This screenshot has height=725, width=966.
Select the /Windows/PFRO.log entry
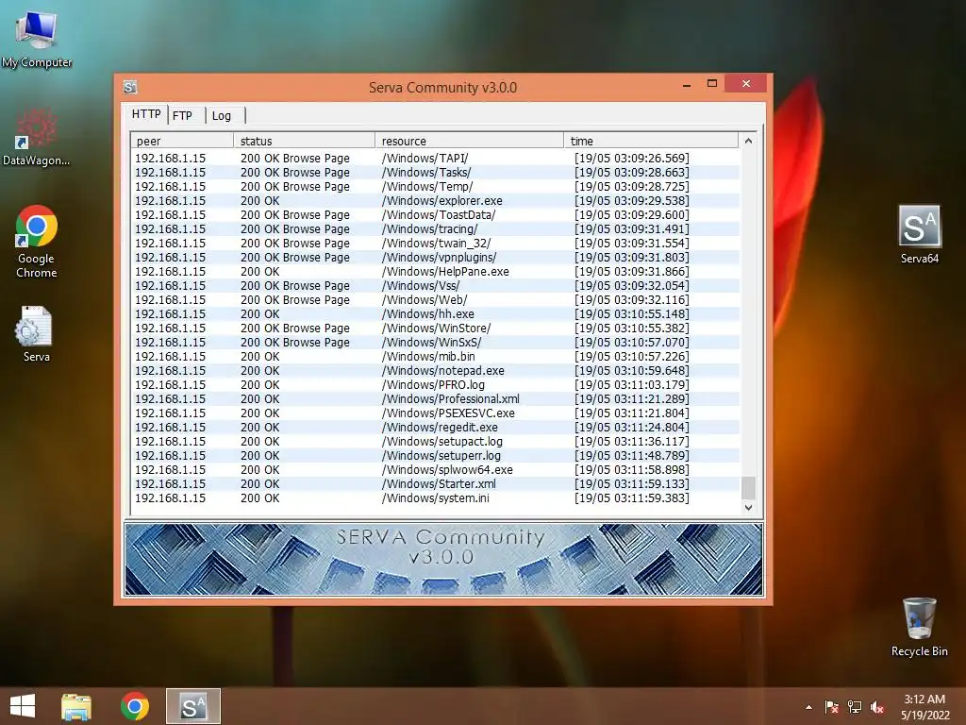click(x=436, y=385)
